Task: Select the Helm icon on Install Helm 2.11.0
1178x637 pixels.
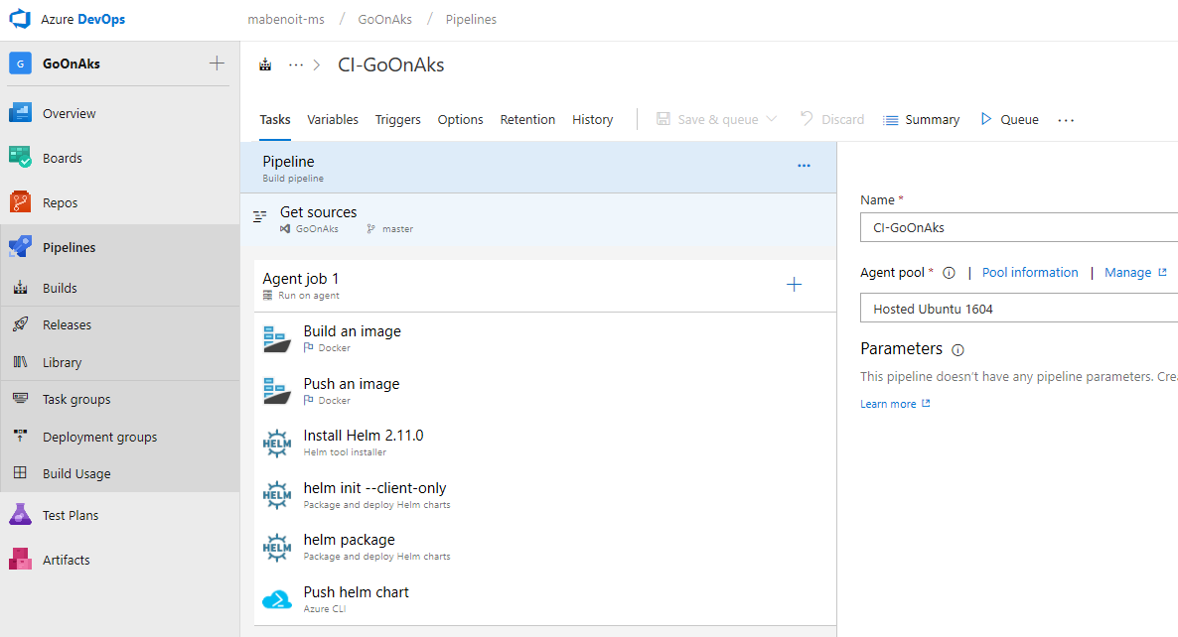Action: [x=276, y=443]
